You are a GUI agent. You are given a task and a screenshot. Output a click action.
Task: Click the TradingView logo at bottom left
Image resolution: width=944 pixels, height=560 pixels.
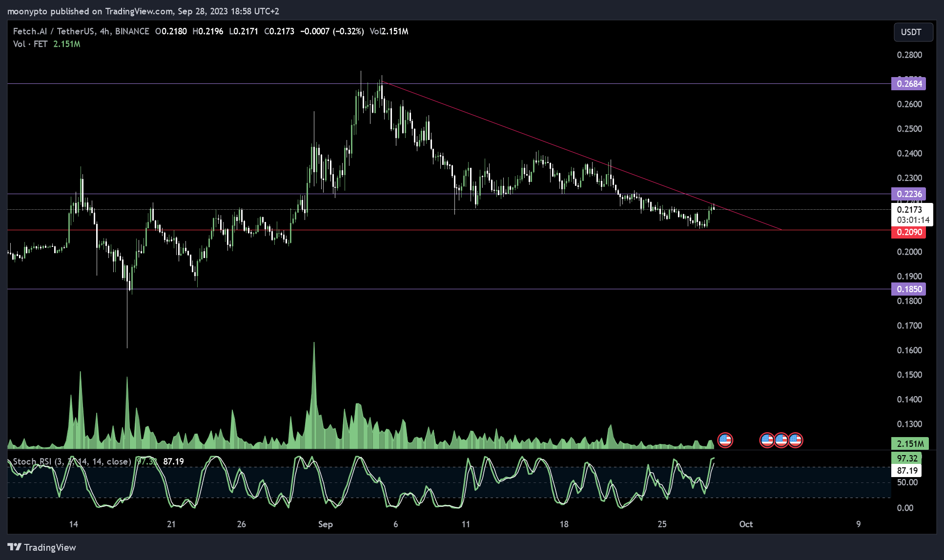42,547
